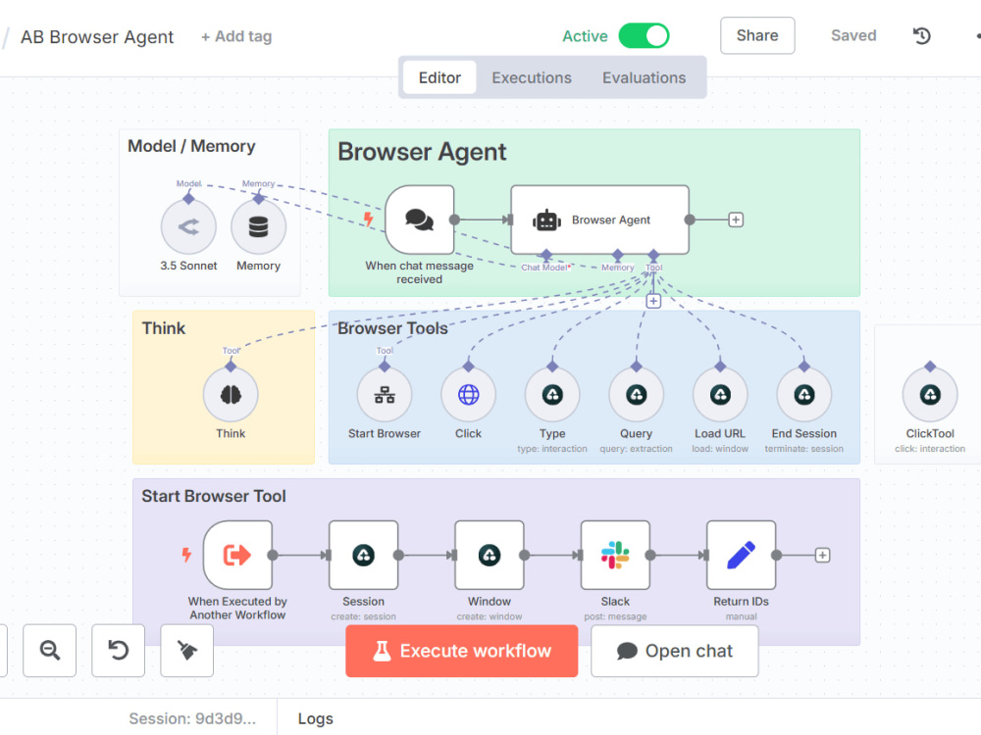The height and width of the screenshot is (735, 981).
Task: Select the Think brain node
Action: tap(231, 395)
